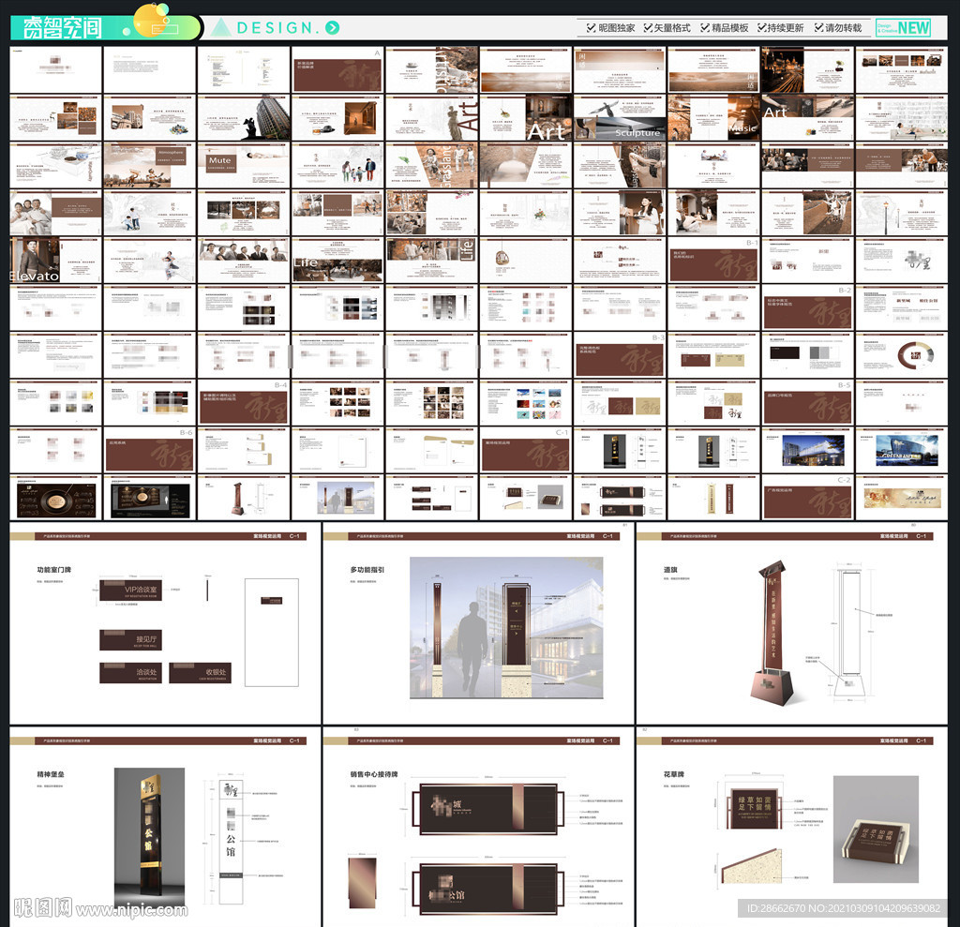
Task: Uncheck the 请勿转载 checkbox
Action: [818, 28]
